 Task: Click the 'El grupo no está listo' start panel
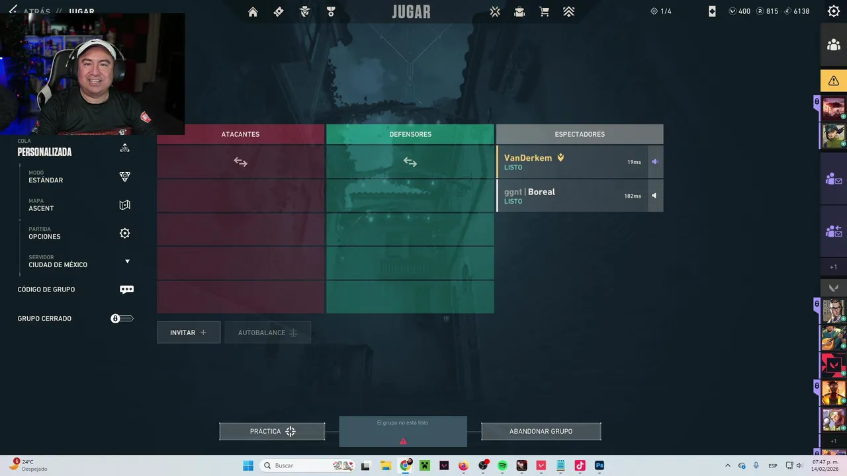click(x=403, y=431)
